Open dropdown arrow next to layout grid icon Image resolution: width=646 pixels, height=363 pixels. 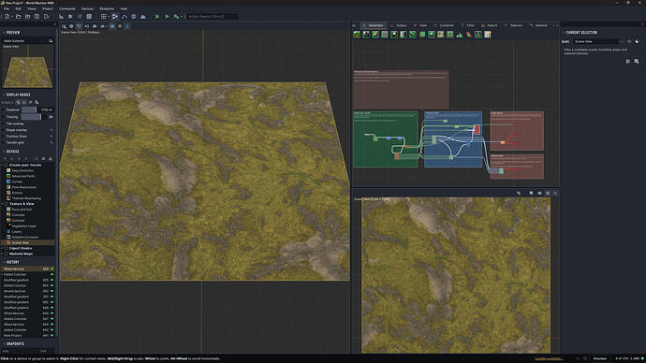109,17
